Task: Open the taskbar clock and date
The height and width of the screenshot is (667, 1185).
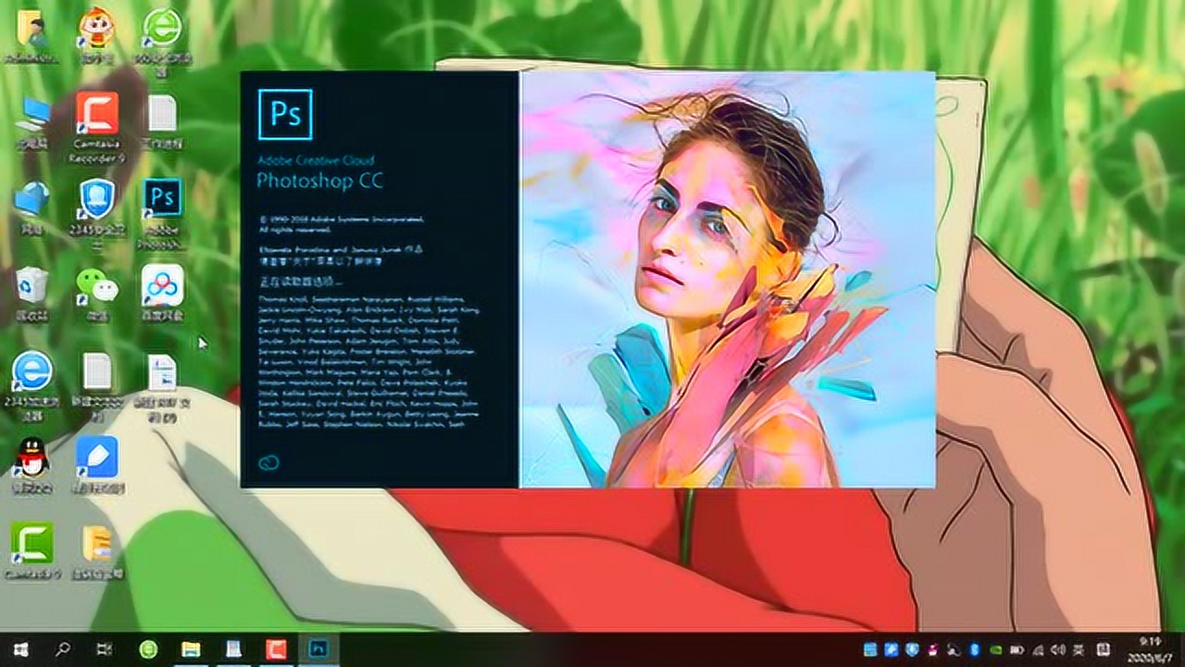Action: click(x=1150, y=649)
